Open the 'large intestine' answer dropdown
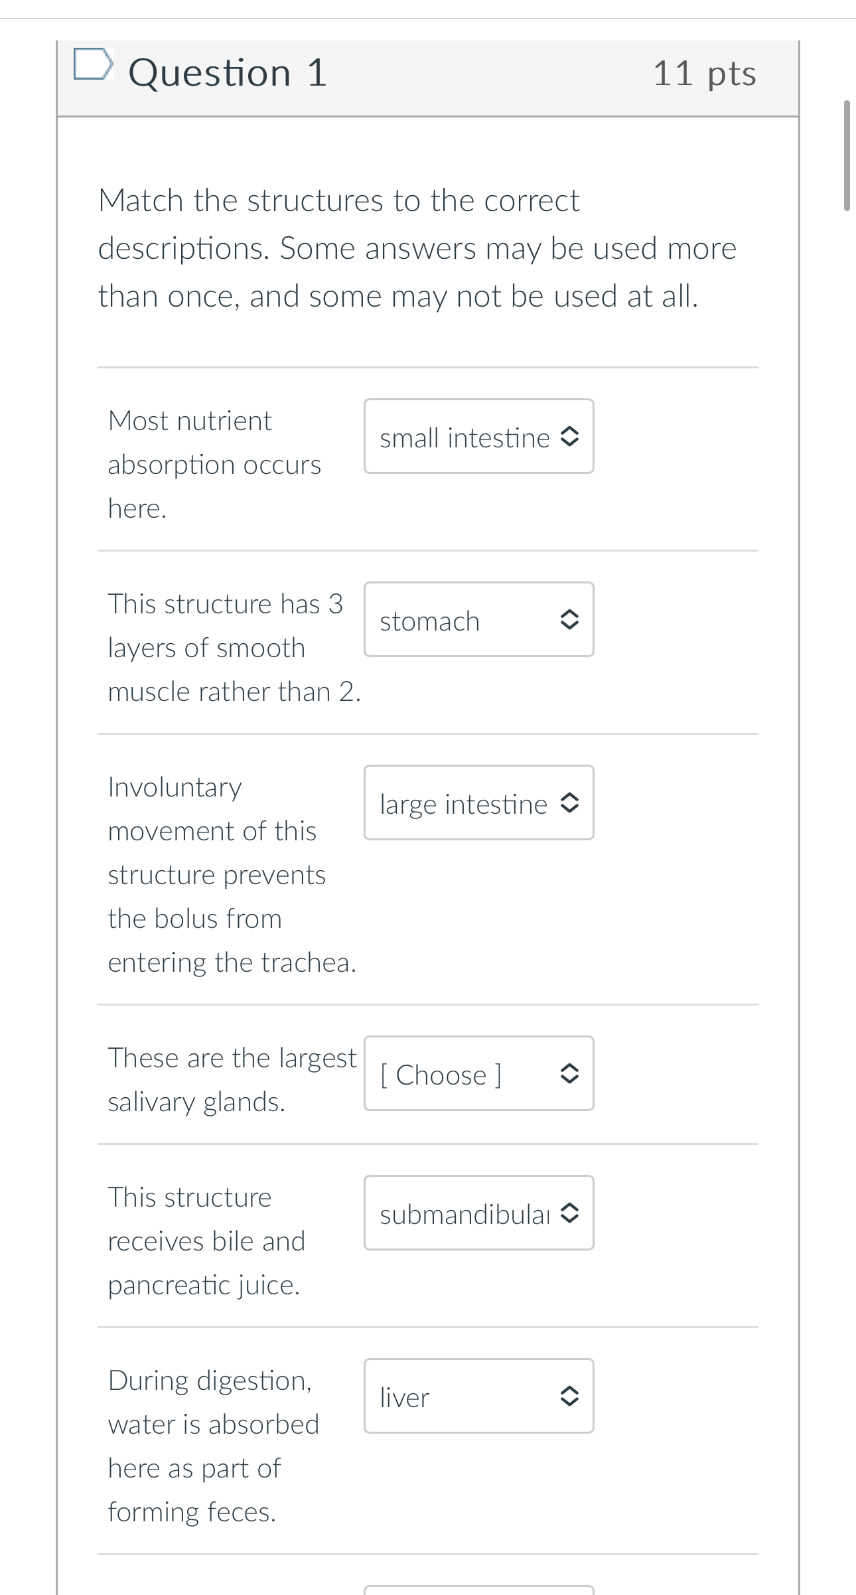The height and width of the screenshot is (1595, 856). [478, 803]
